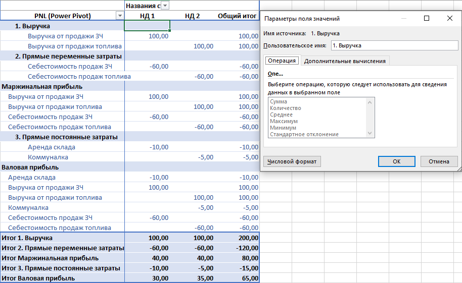This screenshot has height=283, width=462.
Task: Close the Параметры поля значений dialog
Action: (449, 19)
